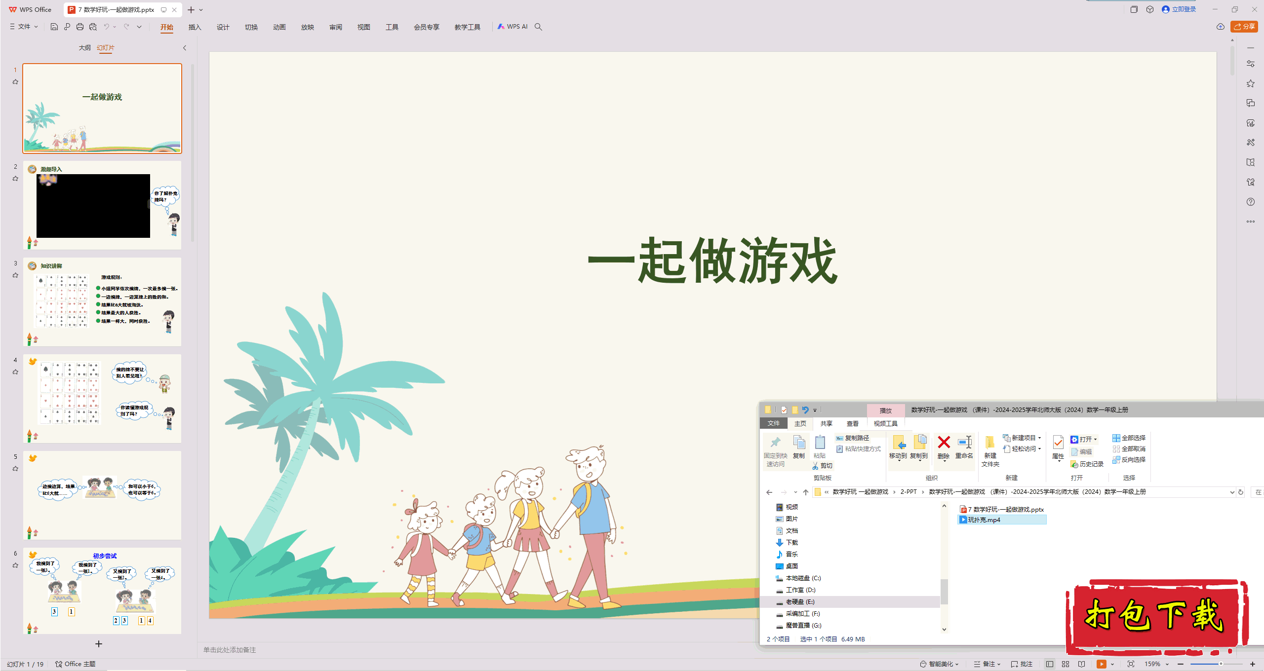Open Print Preview from quick toolbar
The width and height of the screenshot is (1264, 671).
pyautogui.click(x=93, y=27)
